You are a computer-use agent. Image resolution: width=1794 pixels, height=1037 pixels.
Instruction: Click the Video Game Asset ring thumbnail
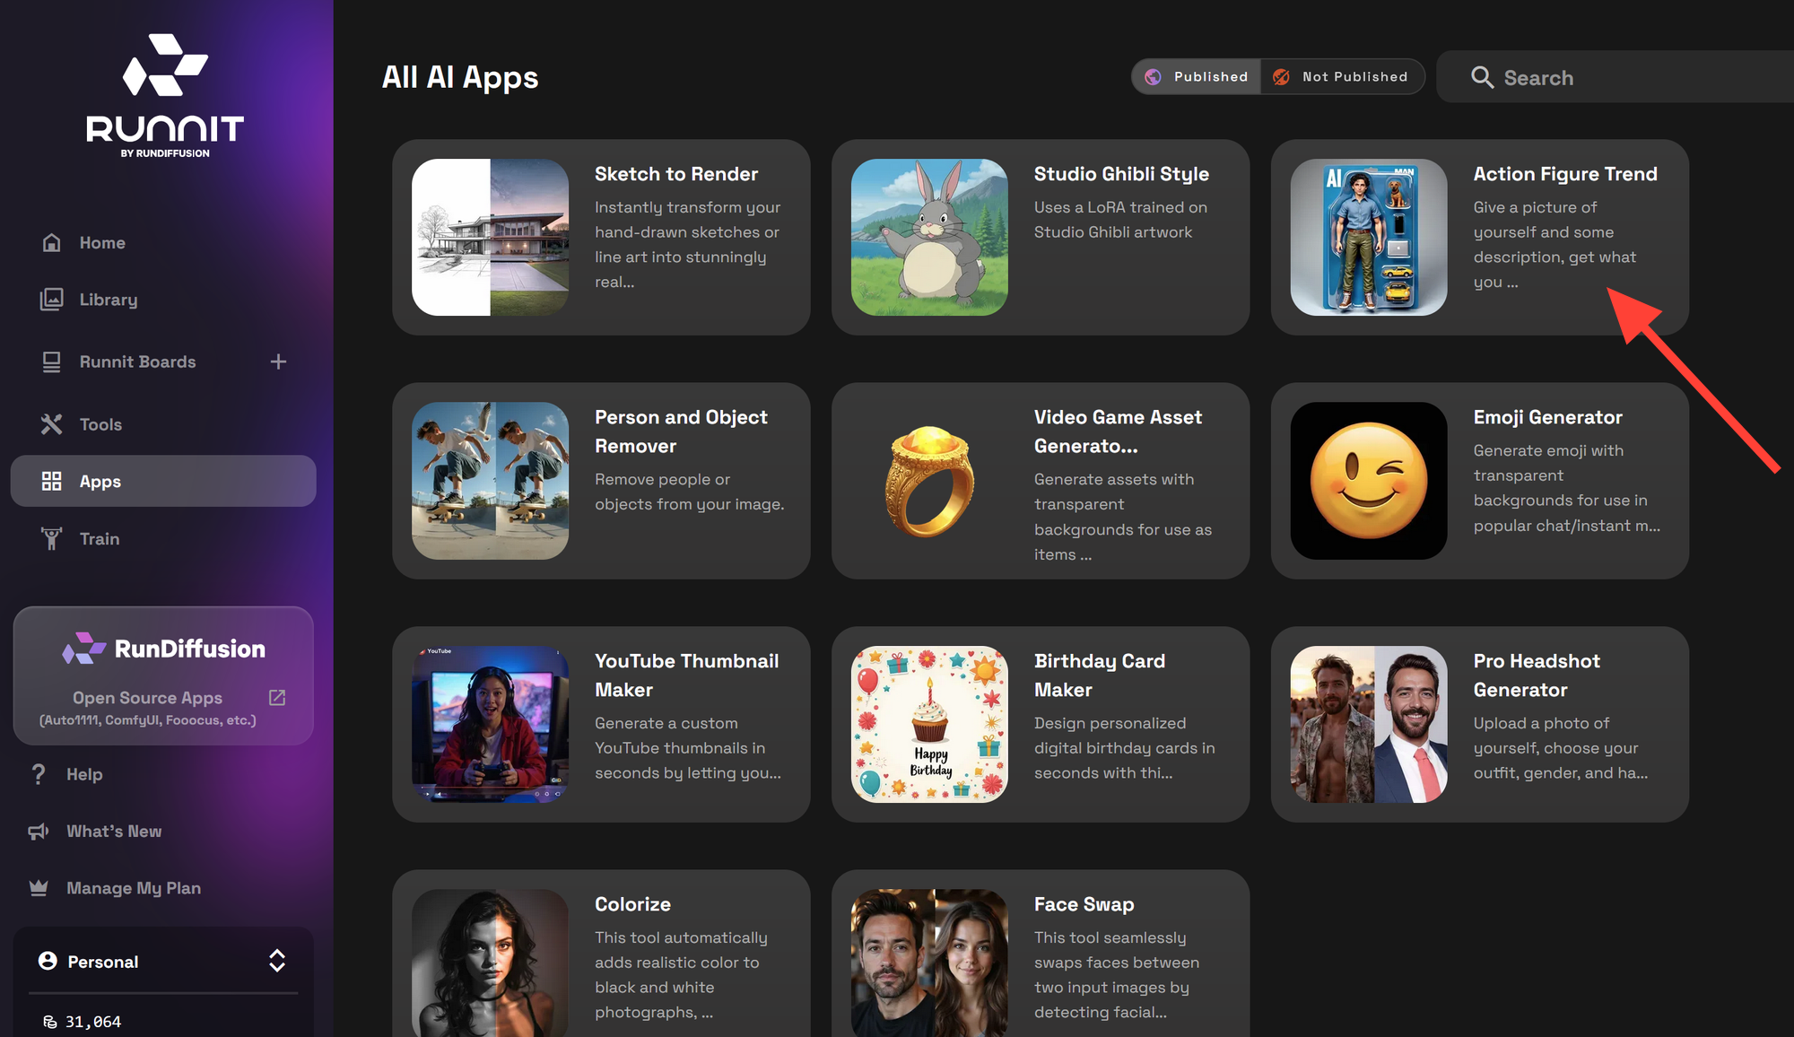click(929, 481)
